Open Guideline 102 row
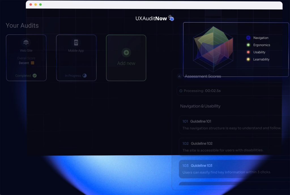 pyautogui.click(x=234, y=147)
